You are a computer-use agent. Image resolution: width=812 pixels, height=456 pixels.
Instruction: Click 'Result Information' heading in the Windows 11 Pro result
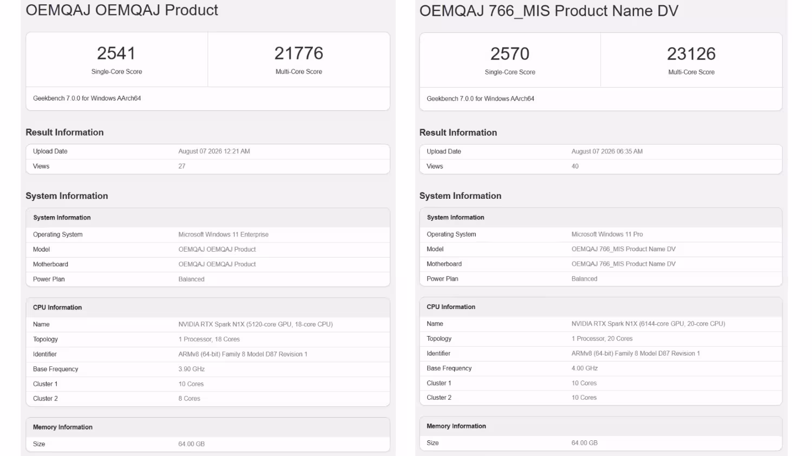pos(458,132)
